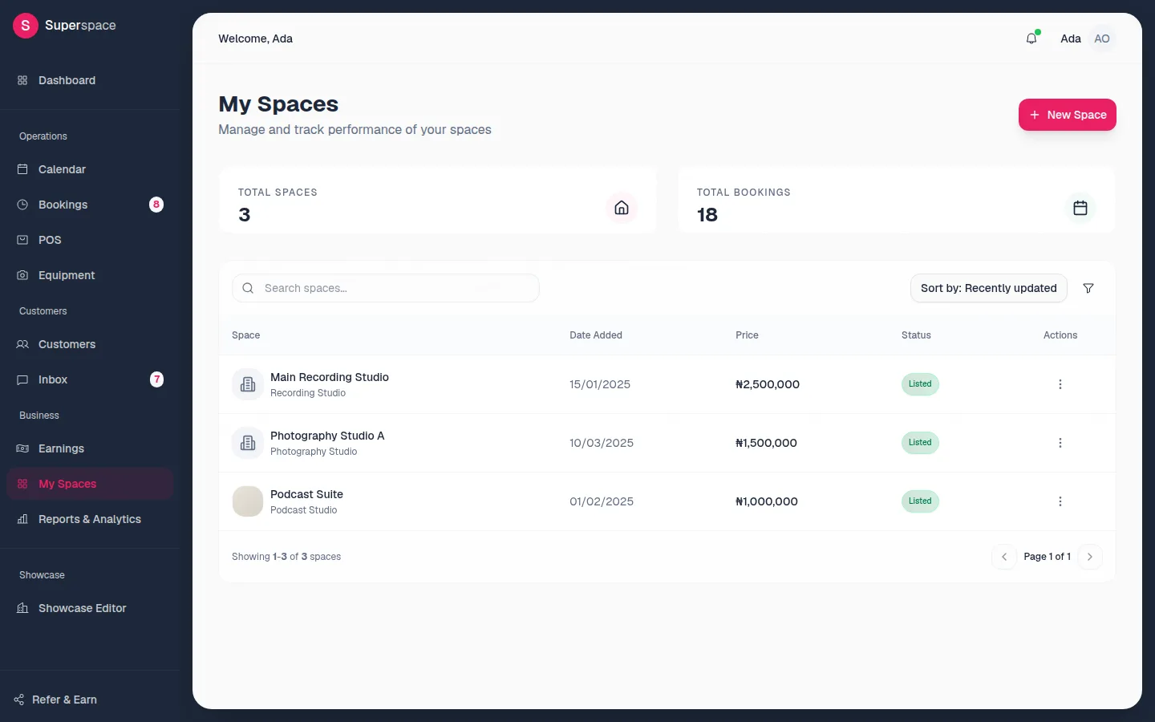Viewport: 1155px width, 722px height.
Task: Click the Price column header
Action: [x=747, y=335]
